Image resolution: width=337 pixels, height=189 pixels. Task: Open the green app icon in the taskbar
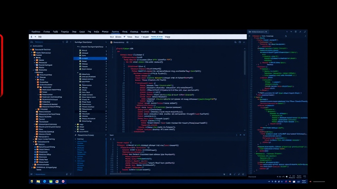pyautogui.click(x=51, y=181)
